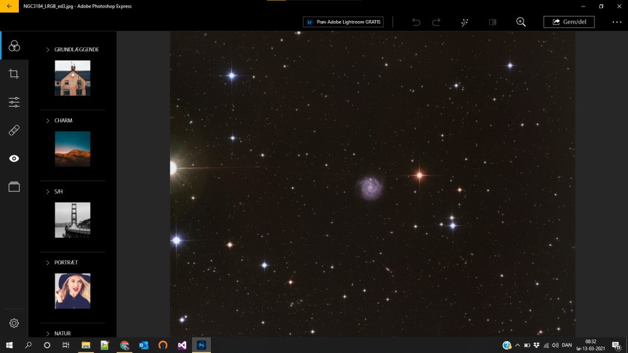Select the Red eye tool icon

click(x=14, y=159)
